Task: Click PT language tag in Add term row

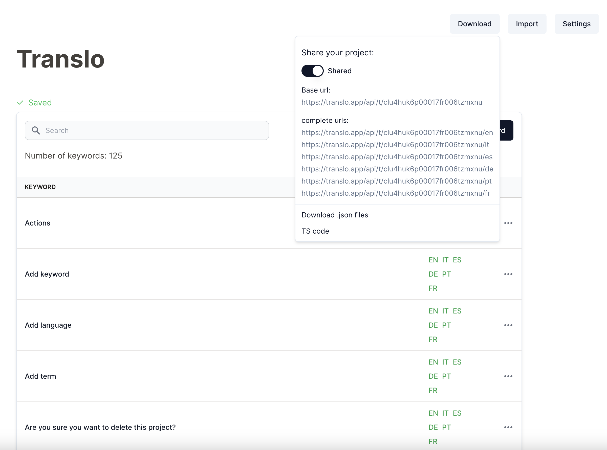Action: pyautogui.click(x=447, y=376)
